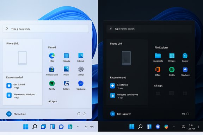Click the light taskbar Windows Start button

[26, 127]
